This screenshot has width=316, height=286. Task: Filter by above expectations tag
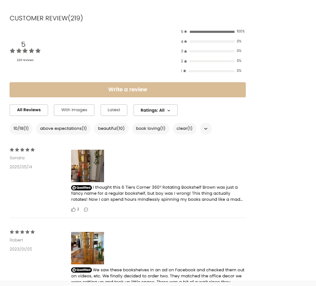63,129
